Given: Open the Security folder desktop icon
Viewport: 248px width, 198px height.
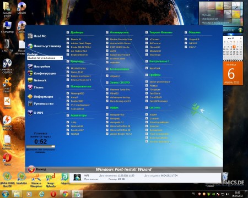Looking at the screenshot, I should [x=7, y=9].
